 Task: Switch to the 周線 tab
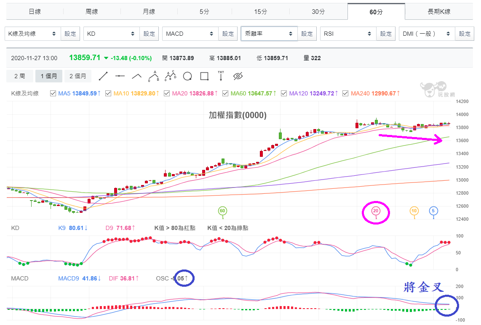click(x=92, y=12)
